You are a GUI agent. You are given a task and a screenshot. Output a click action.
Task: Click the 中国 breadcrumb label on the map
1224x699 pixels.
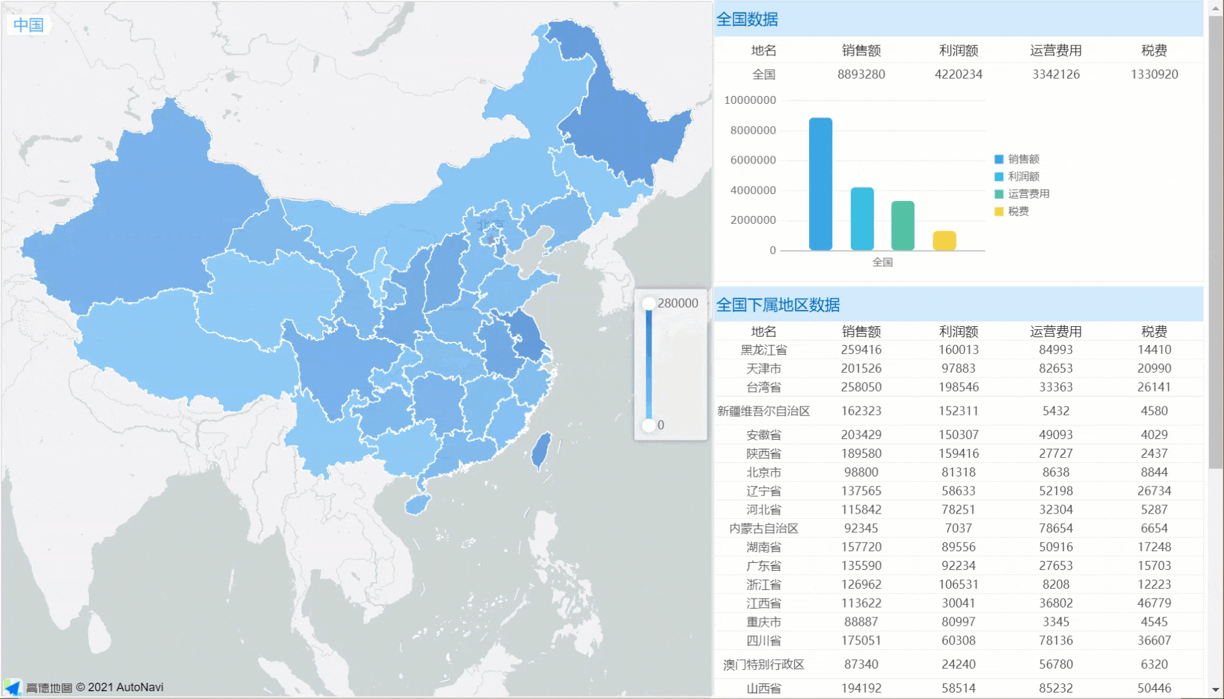pos(29,25)
